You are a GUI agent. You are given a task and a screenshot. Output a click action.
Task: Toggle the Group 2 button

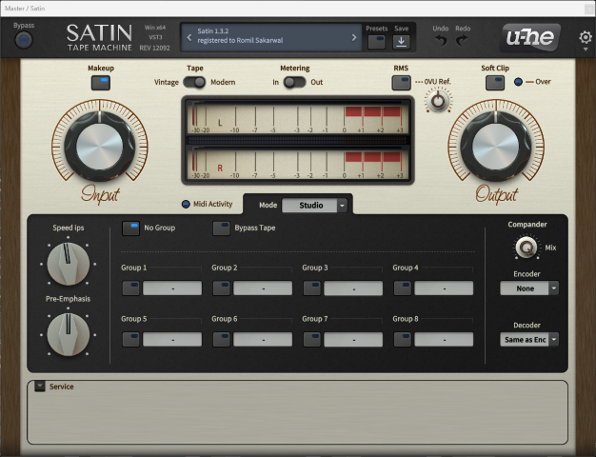point(221,288)
